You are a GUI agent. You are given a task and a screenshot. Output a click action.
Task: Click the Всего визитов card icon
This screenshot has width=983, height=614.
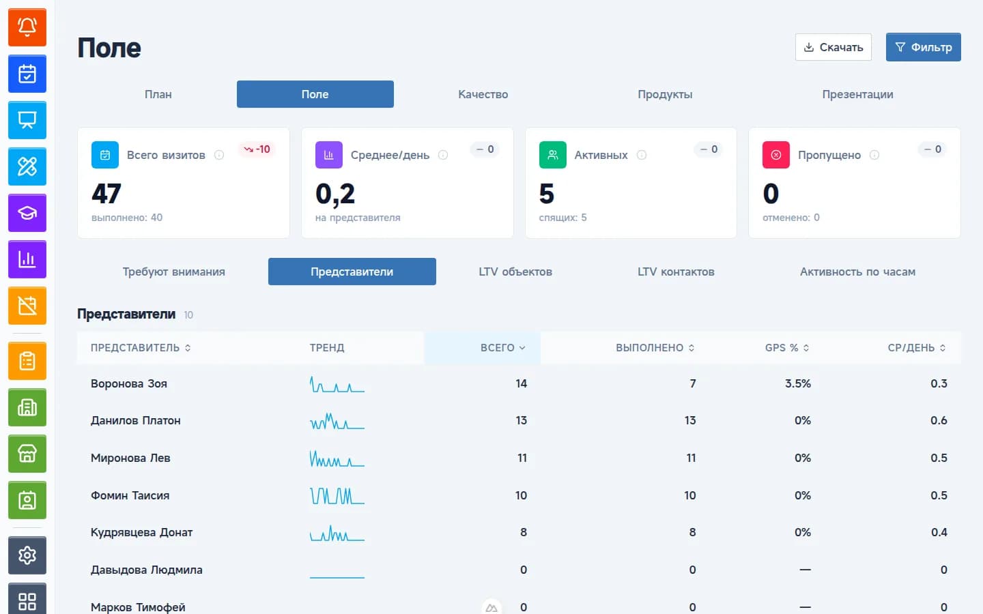click(105, 155)
